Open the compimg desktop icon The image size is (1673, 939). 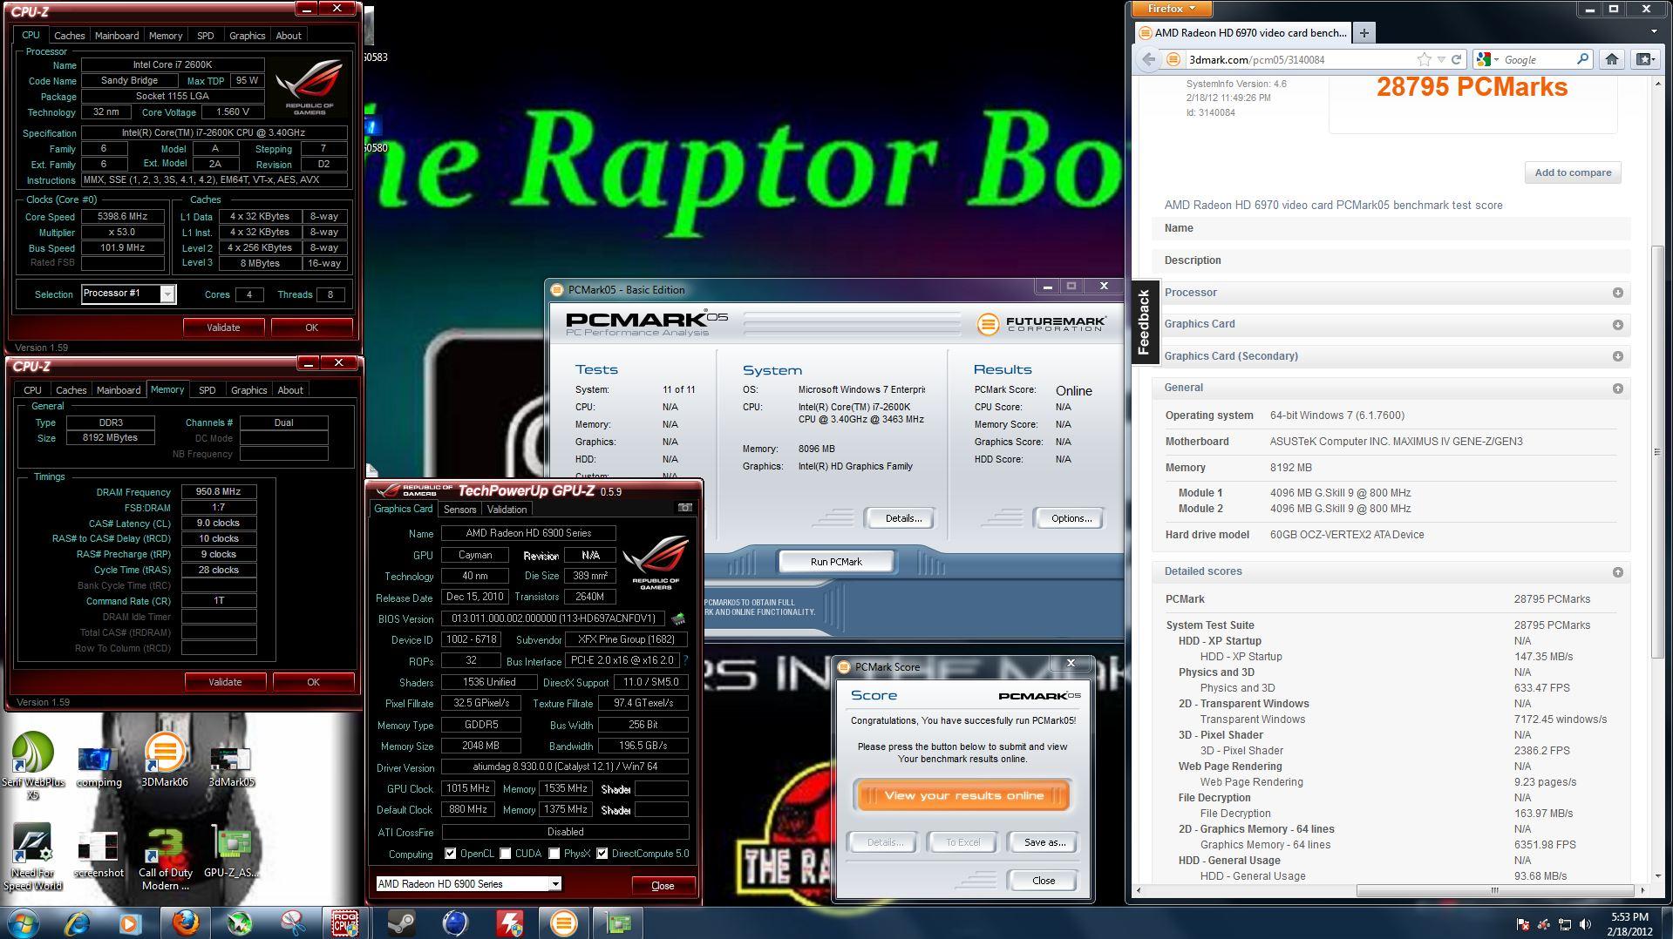click(99, 765)
